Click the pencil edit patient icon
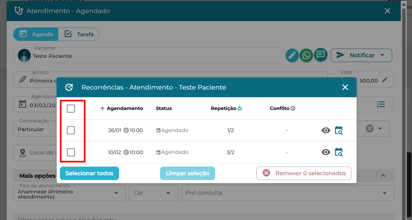Screen dimensions: 412x220 point(292,55)
